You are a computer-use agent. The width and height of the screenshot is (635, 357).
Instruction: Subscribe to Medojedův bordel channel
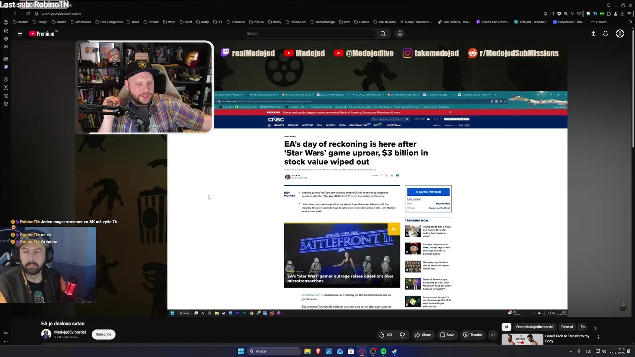[x=103, y=334]
